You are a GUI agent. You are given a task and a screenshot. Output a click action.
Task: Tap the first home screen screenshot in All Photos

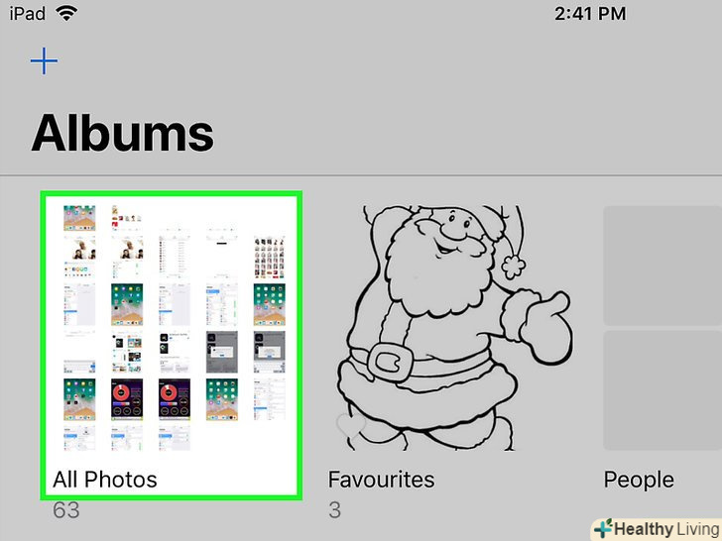pyautogui.click(x=79, y=218)
